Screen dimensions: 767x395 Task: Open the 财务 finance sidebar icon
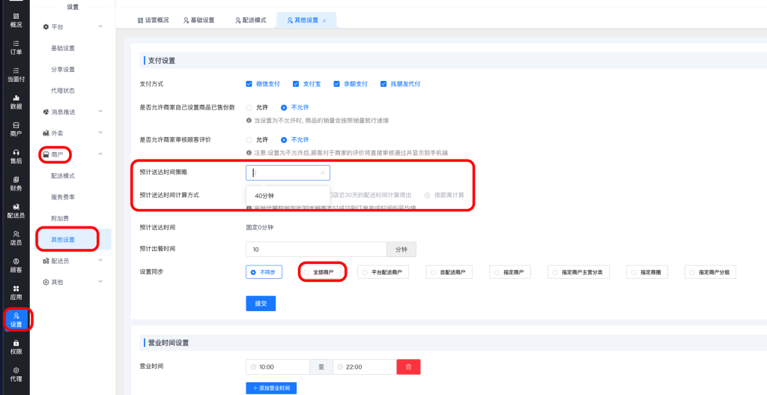coord(16,183)
